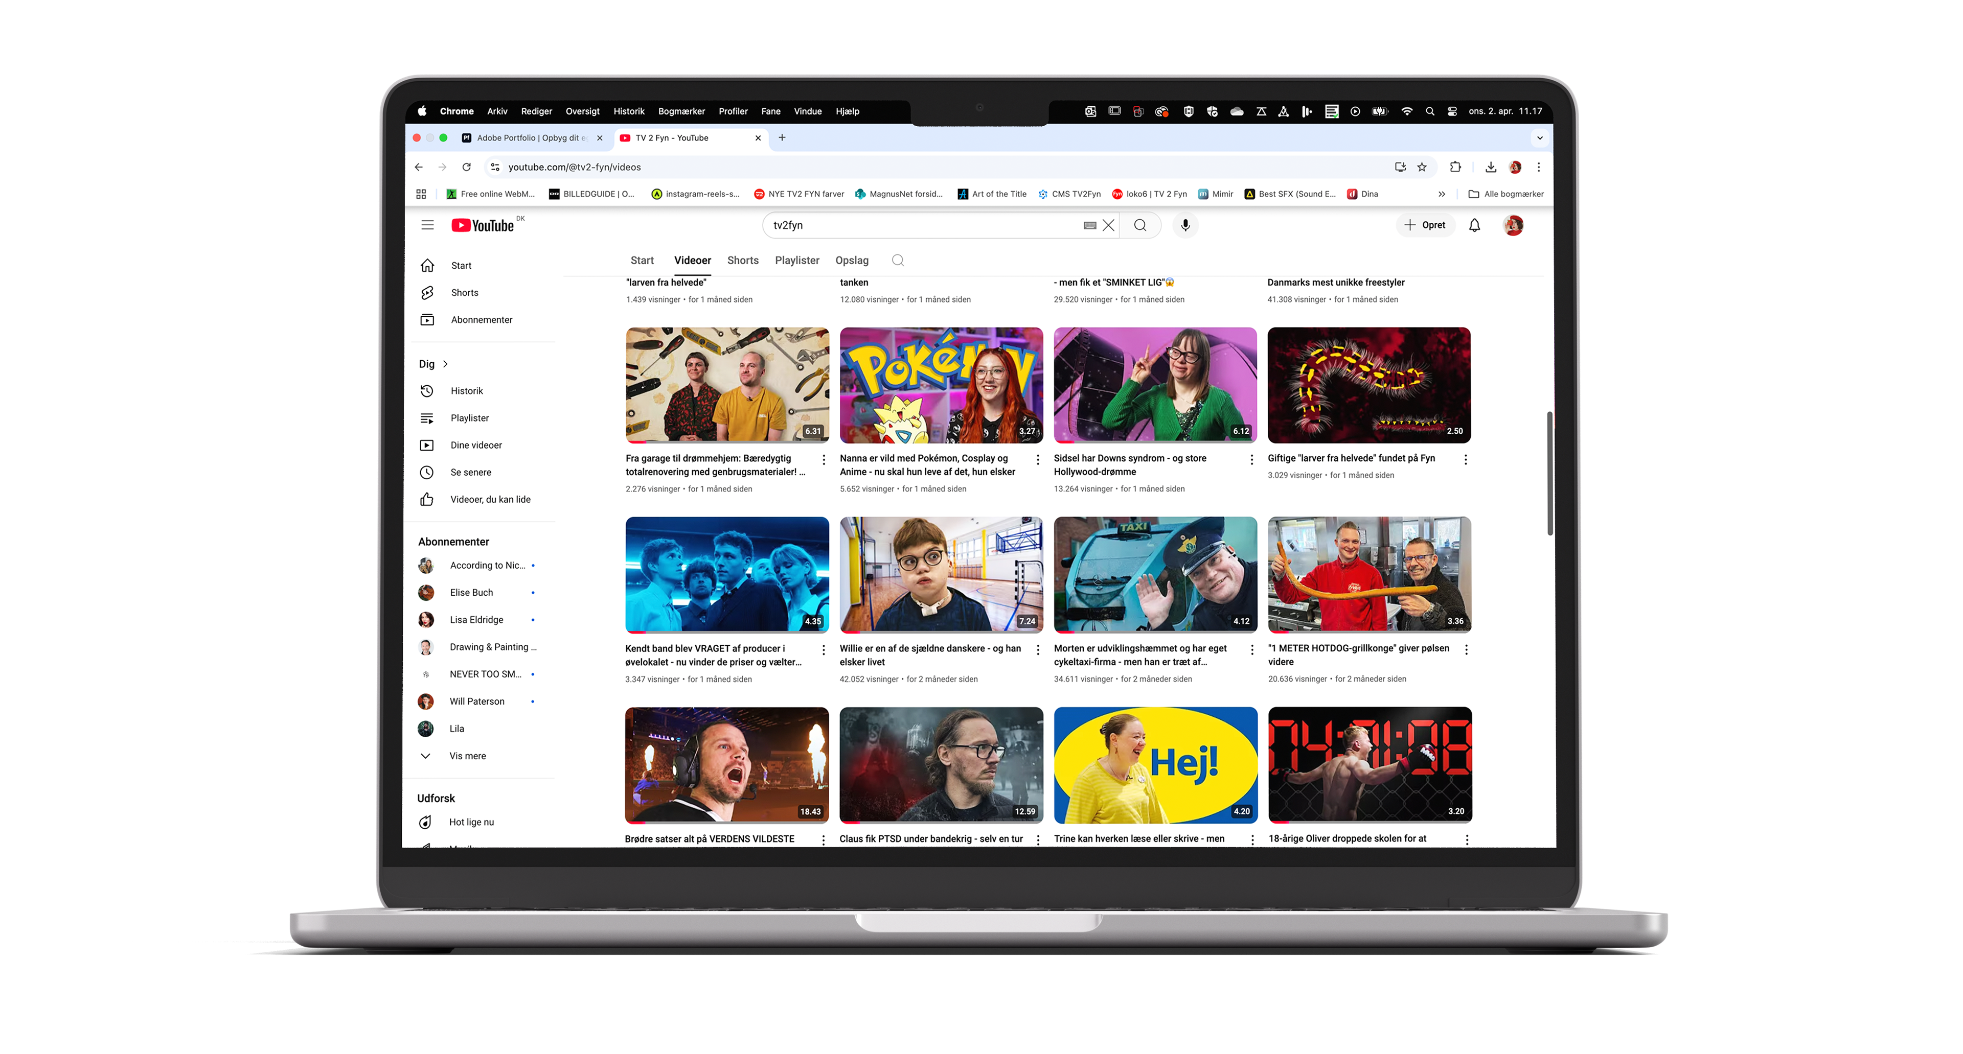Image resolution: width=1963 pixels, height=1054 pixels.
Task: Play the Pokémon thumbnail video
Action: click(941, 385)
